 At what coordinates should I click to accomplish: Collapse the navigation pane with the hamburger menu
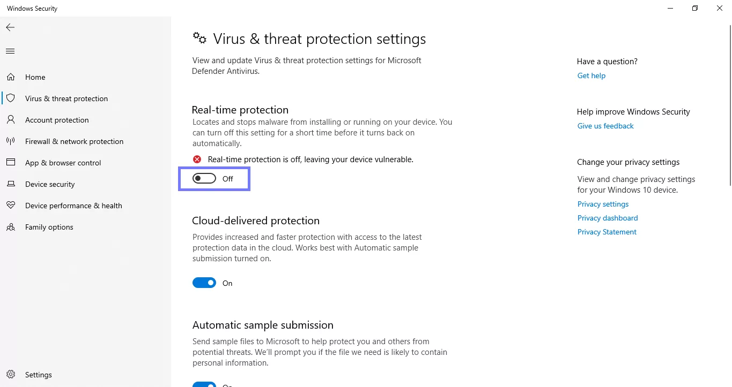10,51
